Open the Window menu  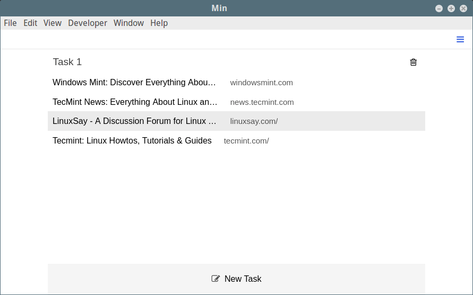(x=128, y=23)
